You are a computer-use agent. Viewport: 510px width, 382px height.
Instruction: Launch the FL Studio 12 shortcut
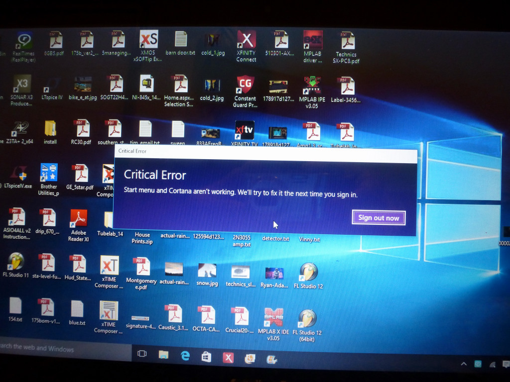point(308,276)
